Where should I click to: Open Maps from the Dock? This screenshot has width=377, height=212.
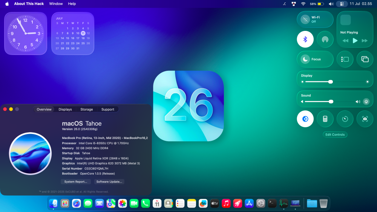click(x=111, y=203)
